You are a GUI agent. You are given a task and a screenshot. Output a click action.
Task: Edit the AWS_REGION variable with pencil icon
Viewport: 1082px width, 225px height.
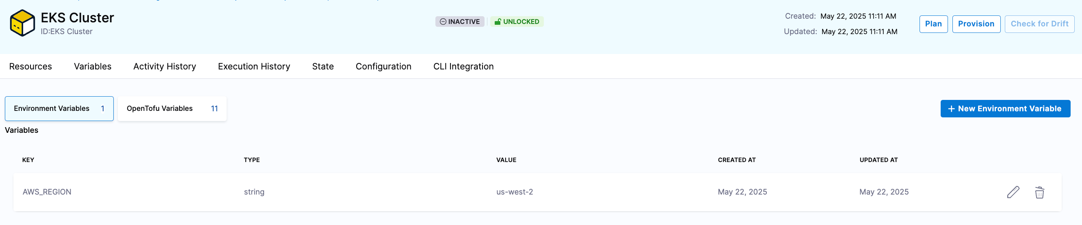1013,192
